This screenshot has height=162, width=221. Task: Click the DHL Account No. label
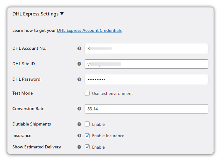(29, 48)
